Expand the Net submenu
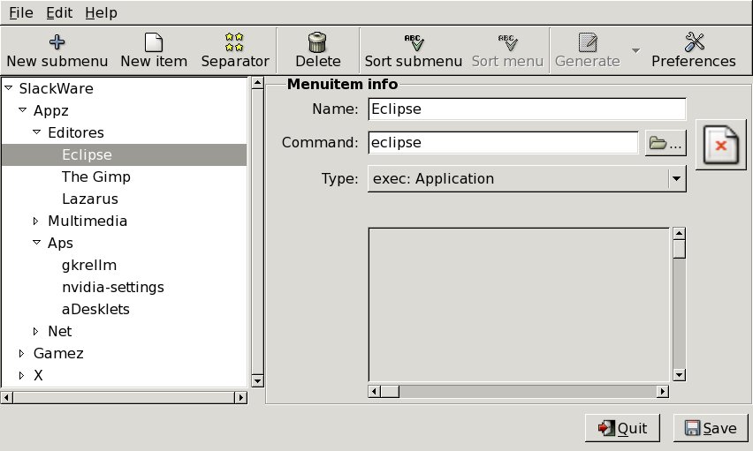The width and height of the screenshot is (753, 451). point(36,331)
